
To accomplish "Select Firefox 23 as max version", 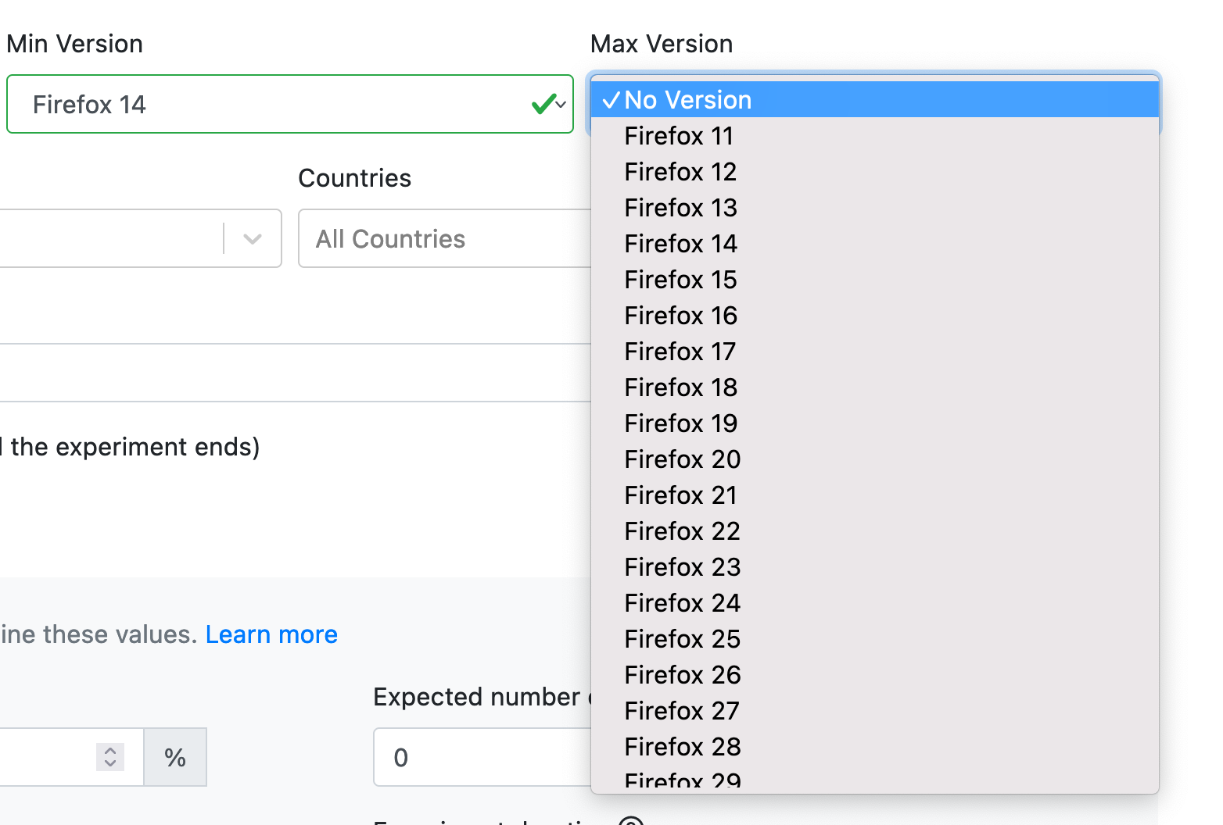I will pyautogui.click(x=874, y=567).
